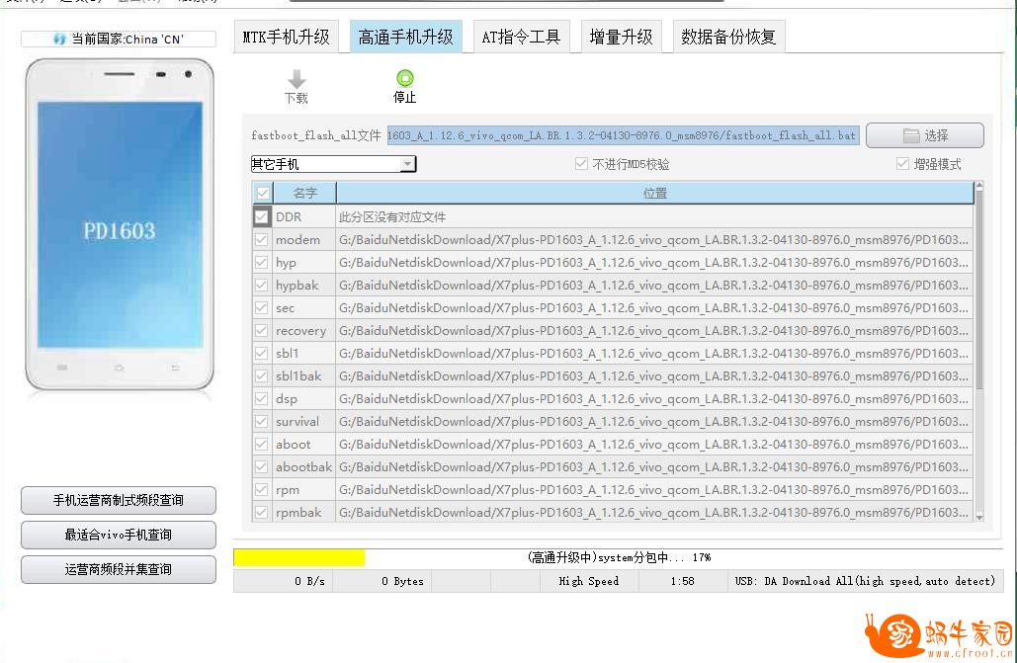Viewport: 1017px width, 663px height.
Task: Click the abootbak partition name
Action: [303, 466]
